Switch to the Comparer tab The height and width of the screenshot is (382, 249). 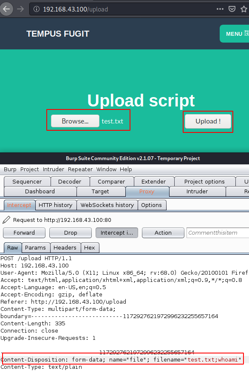(111, 181)
